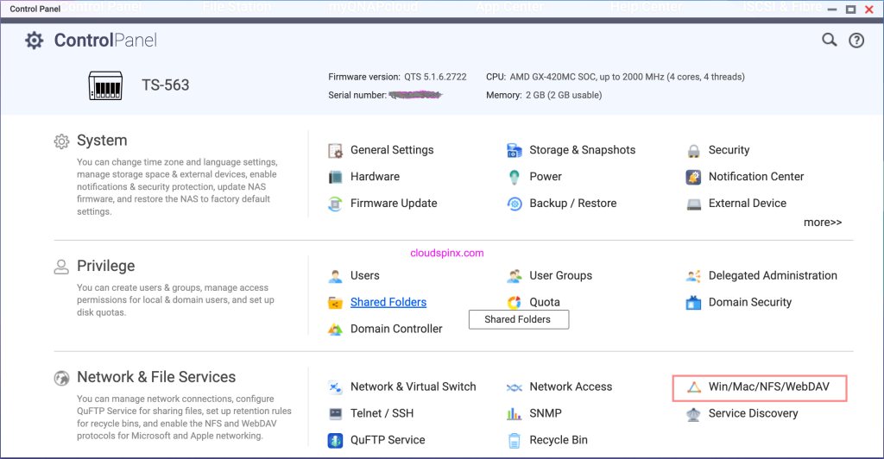
Task: Open Domain Security icon
Action: tap(693, 303)
